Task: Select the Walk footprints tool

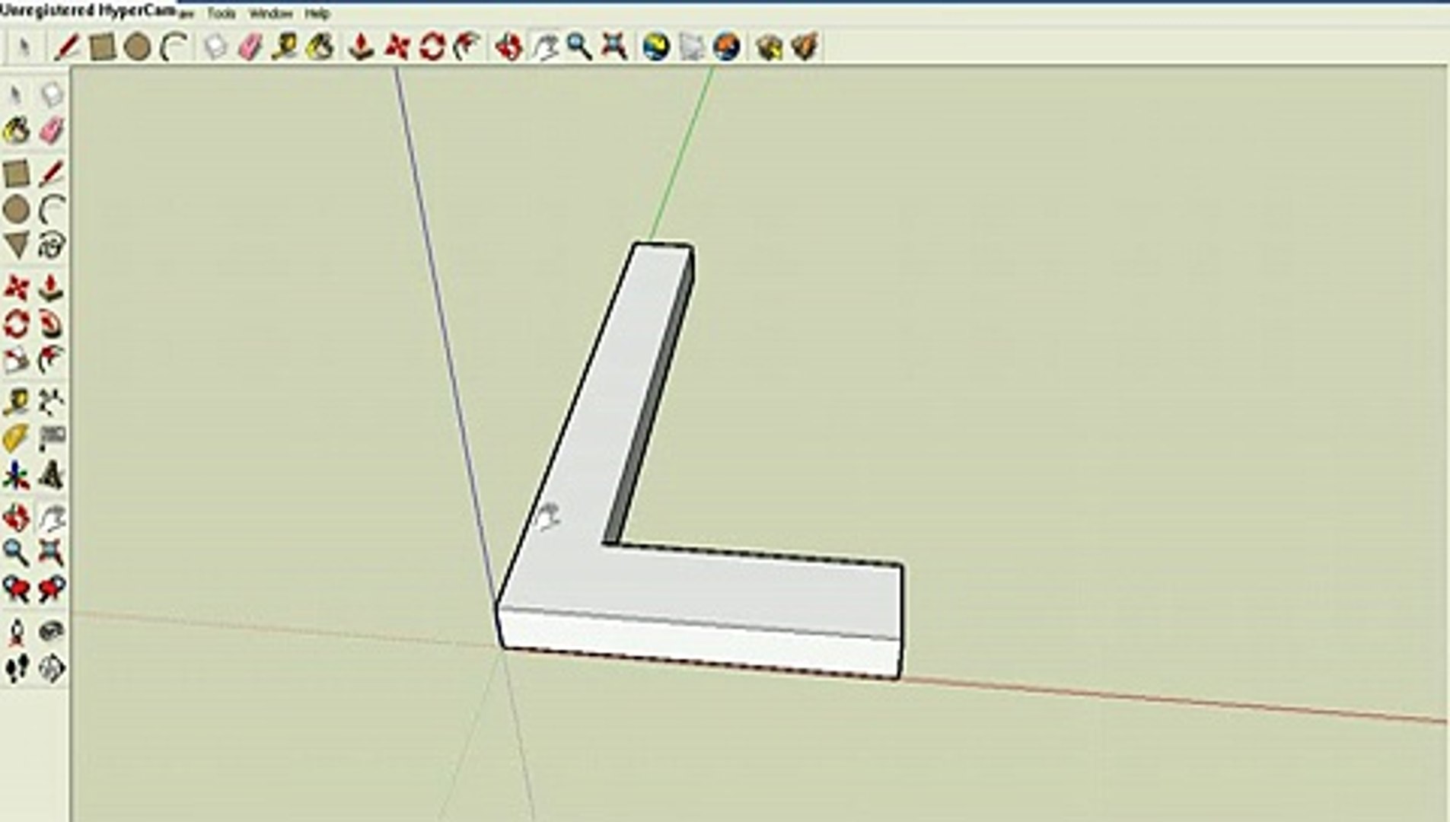Action: click(x=16, y=669)
